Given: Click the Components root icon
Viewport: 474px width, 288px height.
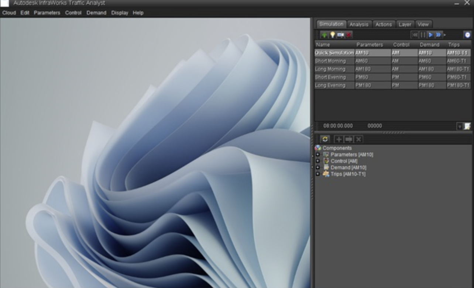Looking at the screenshot, I should [x=318, y=148].
